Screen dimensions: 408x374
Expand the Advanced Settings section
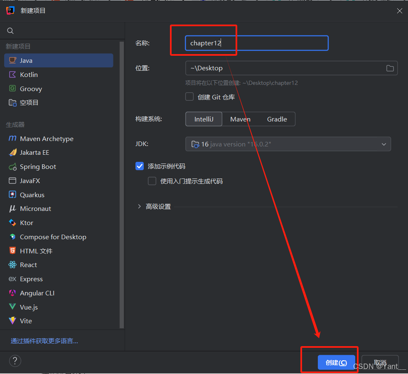coord(140,206)
